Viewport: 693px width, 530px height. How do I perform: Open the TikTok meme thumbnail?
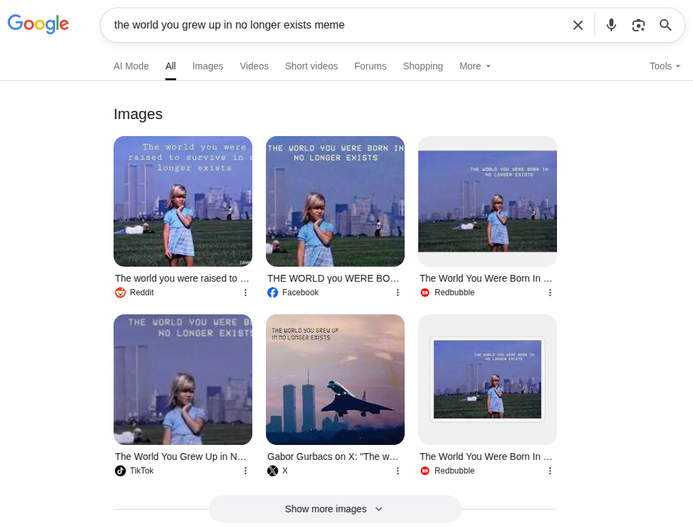point(183,379)
